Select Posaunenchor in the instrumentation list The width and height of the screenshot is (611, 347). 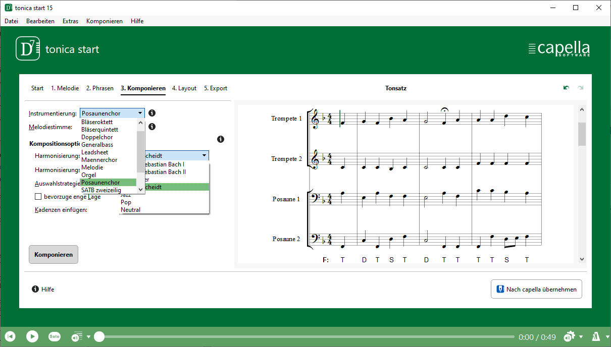108,183
